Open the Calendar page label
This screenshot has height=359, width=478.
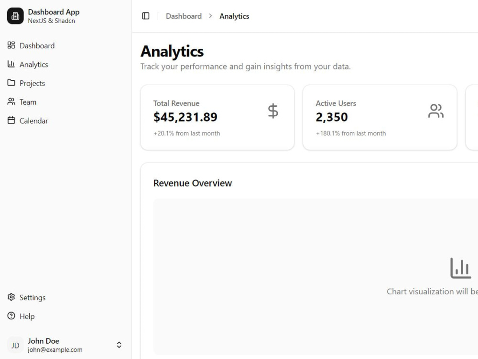(34, 121)
